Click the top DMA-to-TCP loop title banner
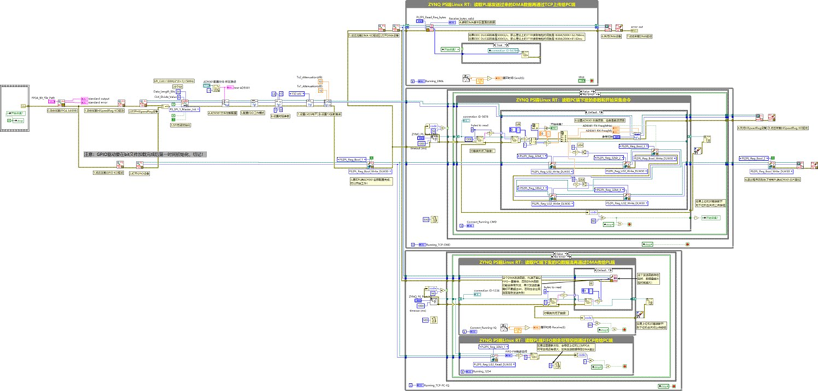Viewport: 818px width, 391px height. [x=502, y=4]
